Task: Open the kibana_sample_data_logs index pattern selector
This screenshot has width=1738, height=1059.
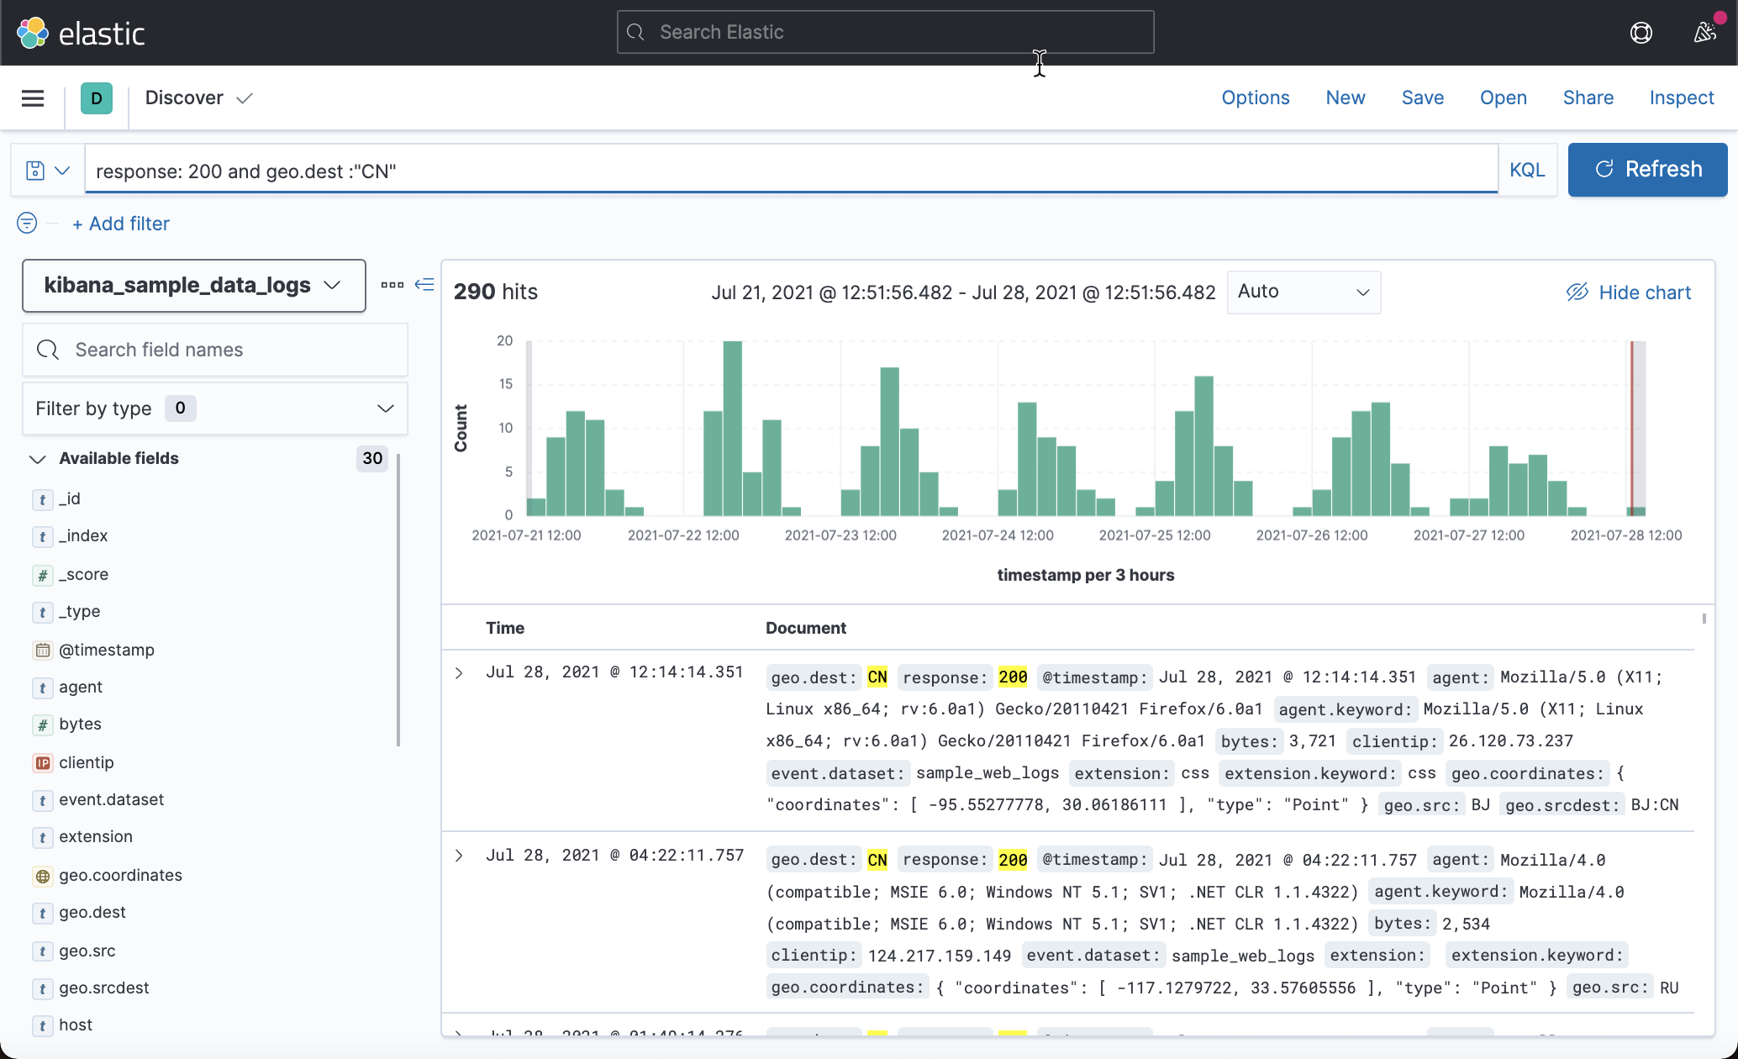Action: pyautogui.click(x=193, y=285)
